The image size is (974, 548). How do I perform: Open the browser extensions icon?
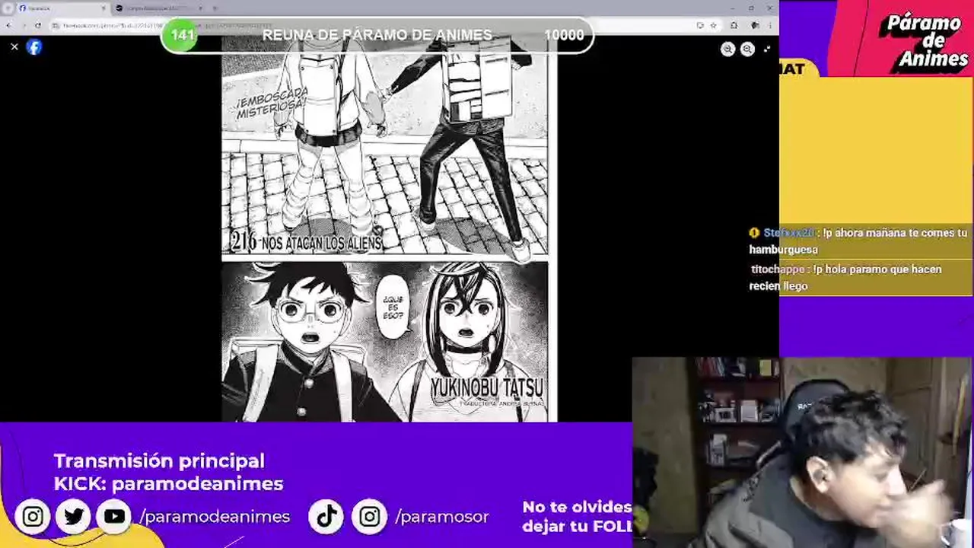coord(734,25)
